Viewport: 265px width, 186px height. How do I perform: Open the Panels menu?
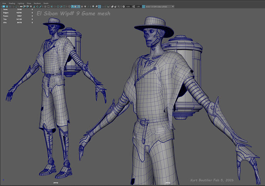click(46, 3)
